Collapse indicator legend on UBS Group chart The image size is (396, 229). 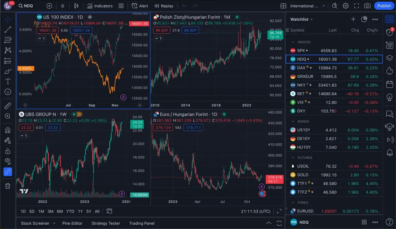click(x=24, y=136)
